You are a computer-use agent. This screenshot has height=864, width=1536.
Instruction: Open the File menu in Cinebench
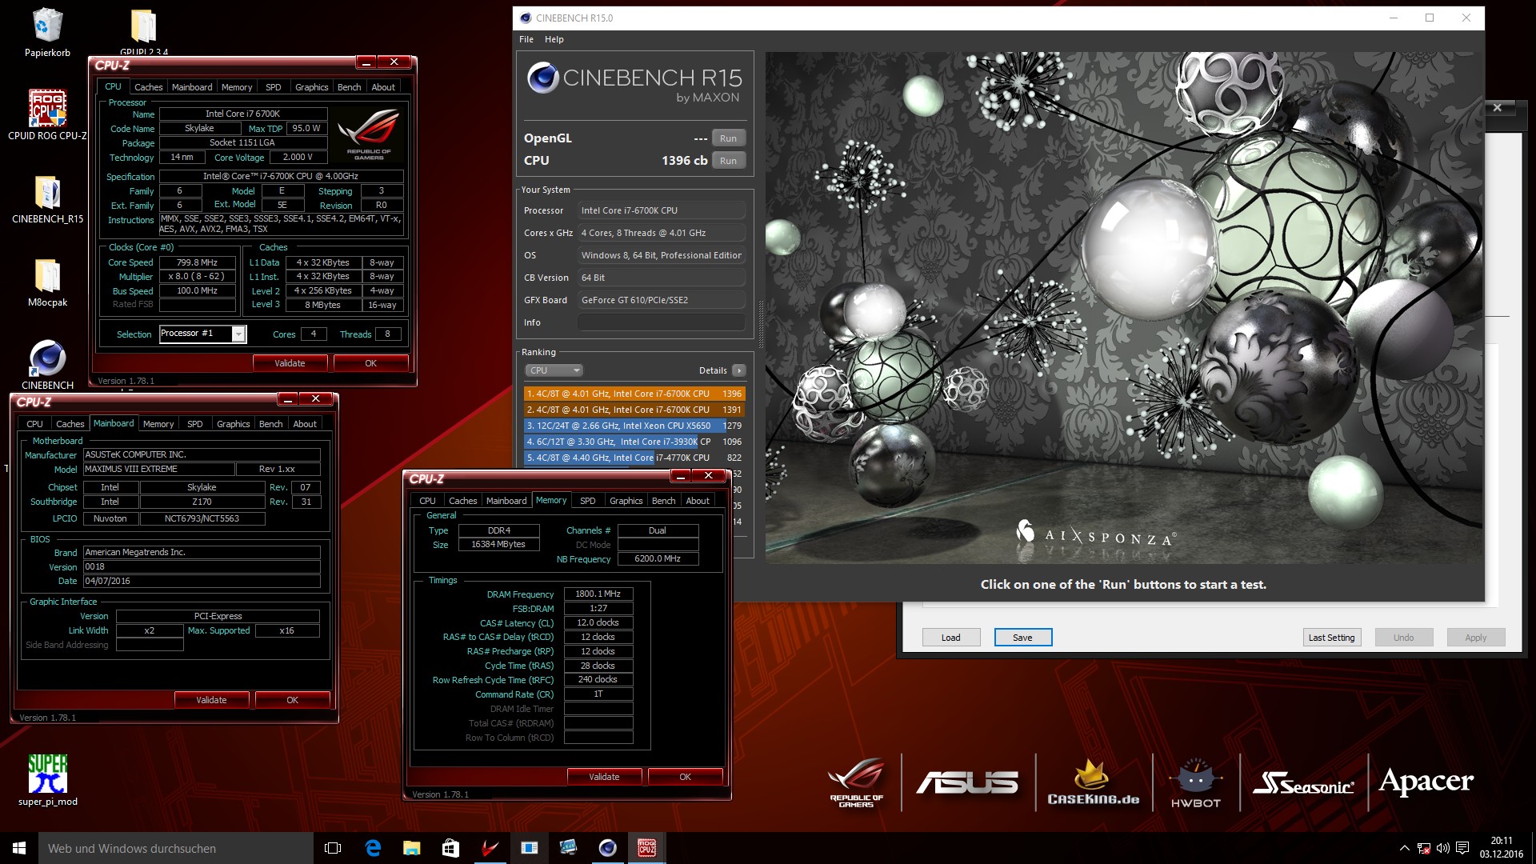coord(526,39)
